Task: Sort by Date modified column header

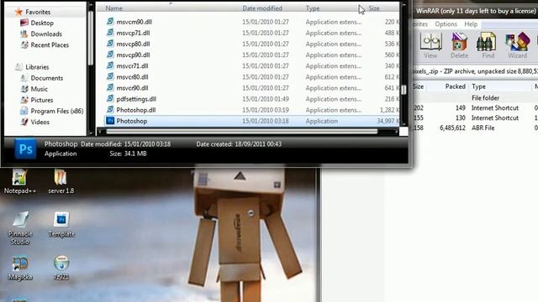Action: point(262,8)
